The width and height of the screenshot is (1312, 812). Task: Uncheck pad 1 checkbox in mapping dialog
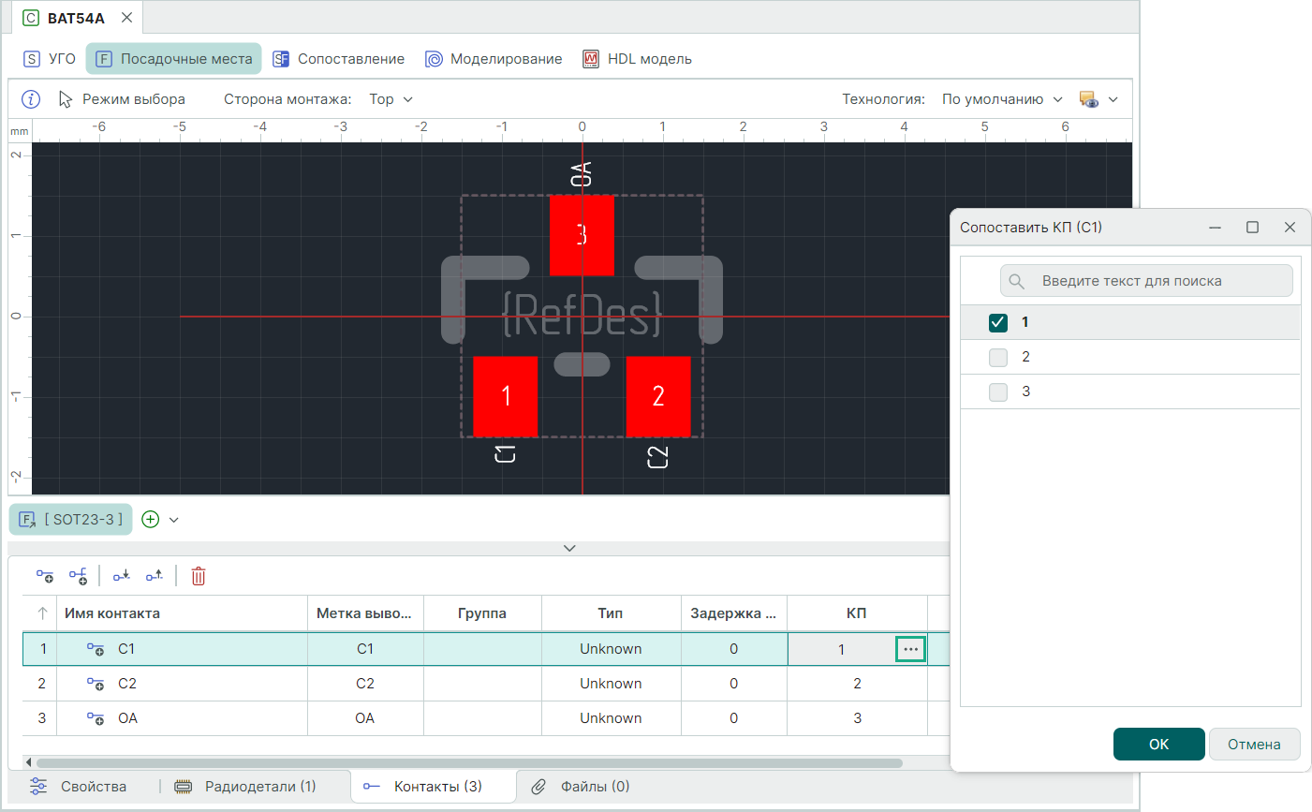[x=998, y=322]
